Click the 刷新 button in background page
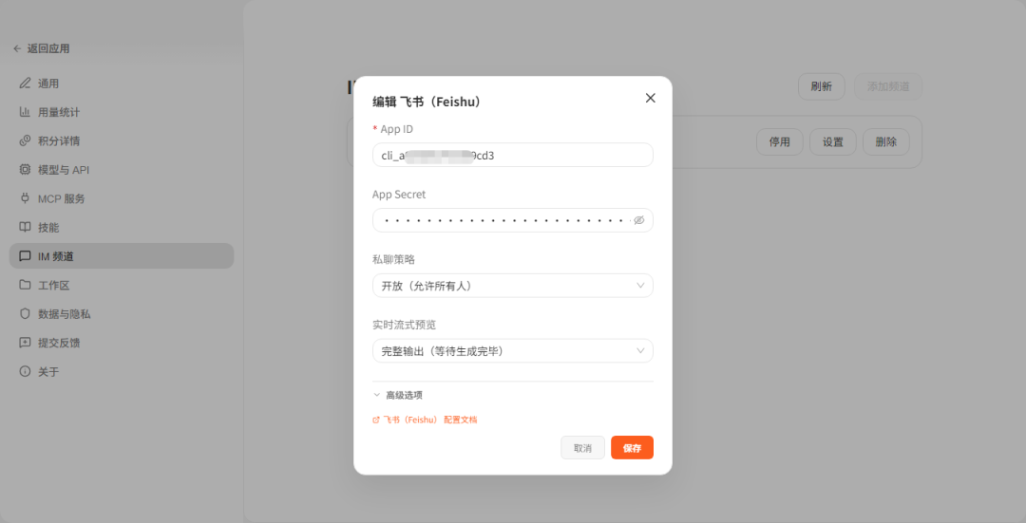 (821, 86)
